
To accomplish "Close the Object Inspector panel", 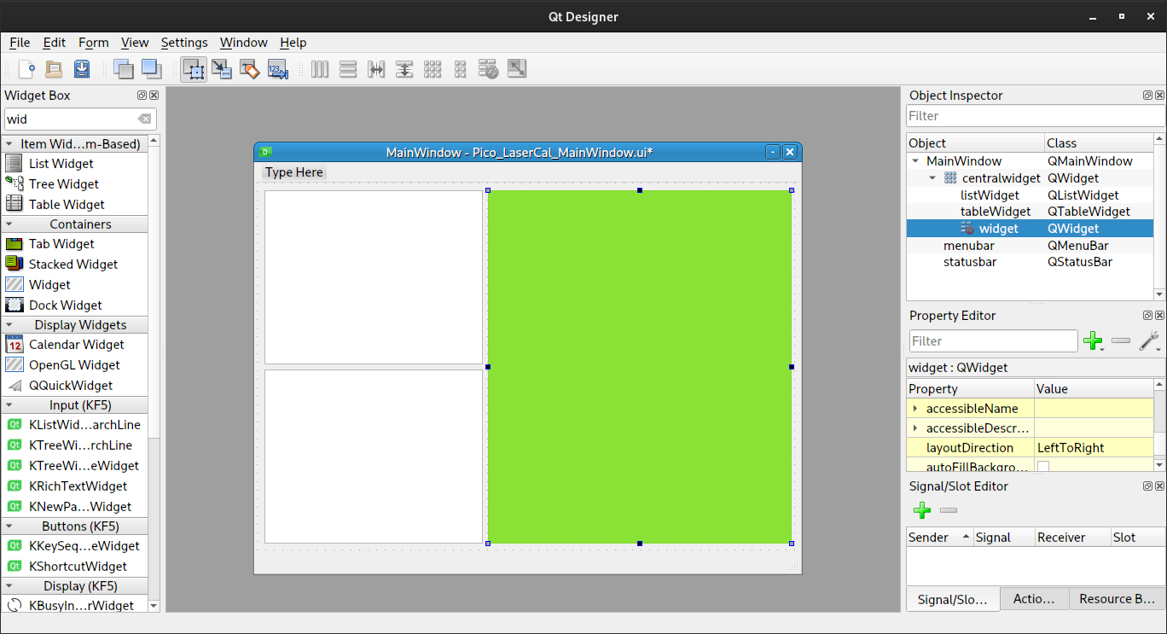I will (1160, 96).
